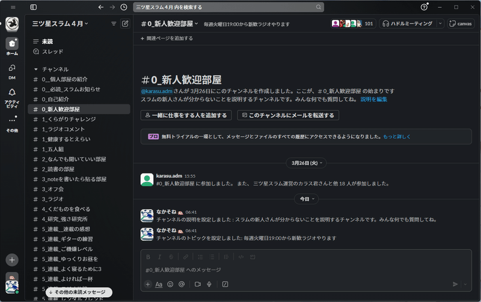Open the 2_なんでも聞いていい部屋 channel
The image size is (481, 302).
point(79,159)
